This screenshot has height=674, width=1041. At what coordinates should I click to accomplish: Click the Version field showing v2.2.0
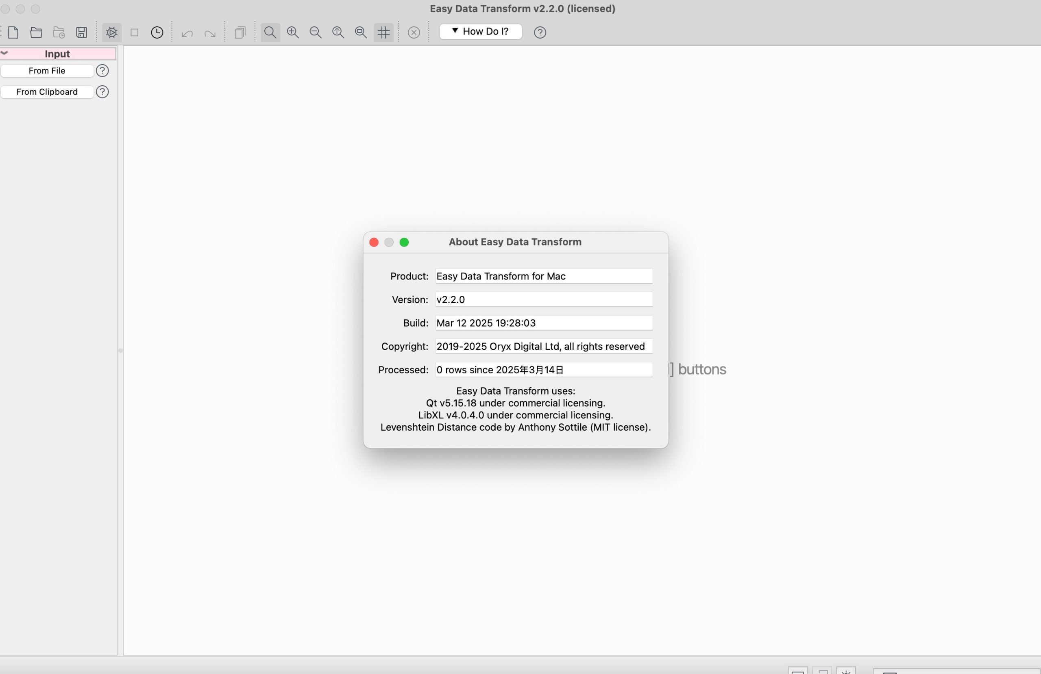tap(544, 300)
